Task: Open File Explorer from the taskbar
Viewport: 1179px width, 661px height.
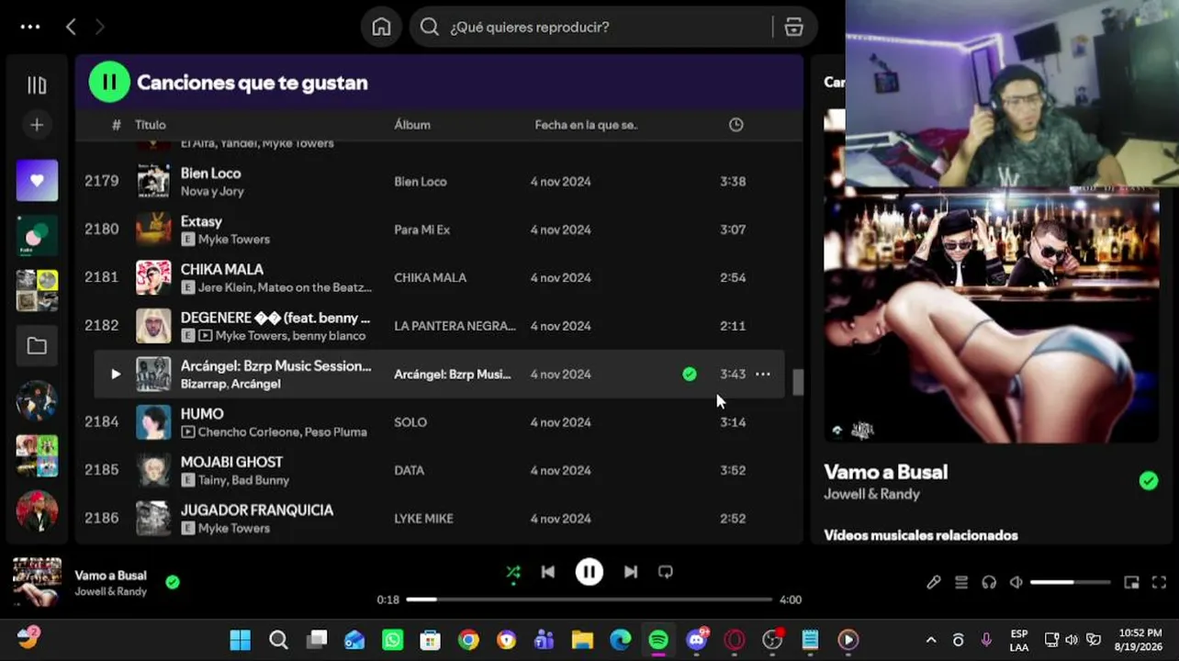Action: [582, 640]
